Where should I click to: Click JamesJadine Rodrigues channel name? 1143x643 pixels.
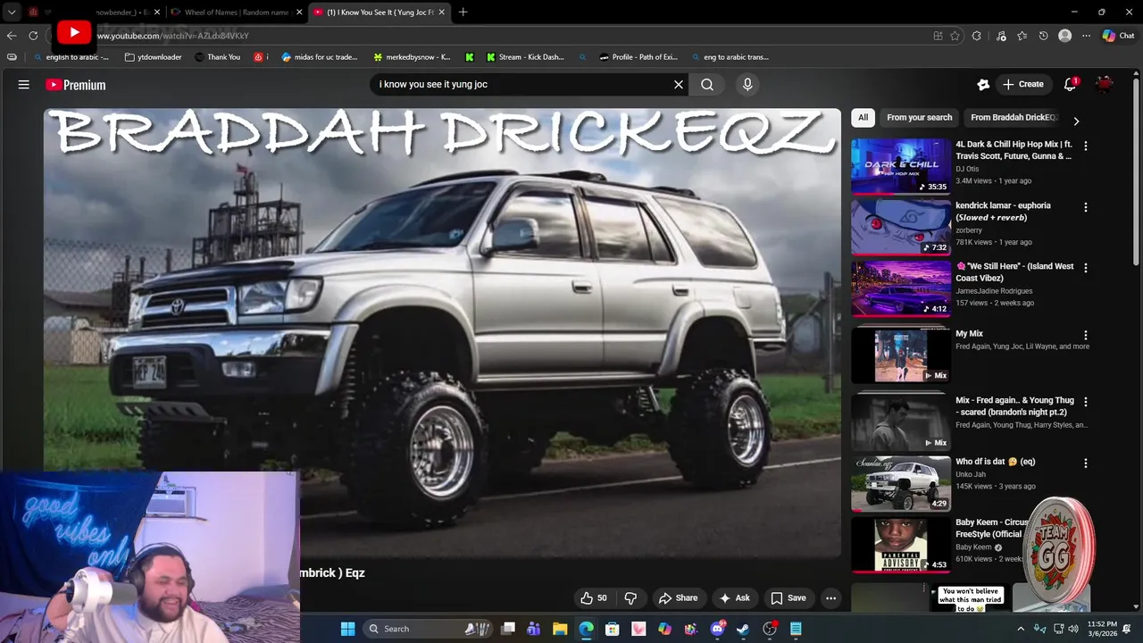point(994,291)
